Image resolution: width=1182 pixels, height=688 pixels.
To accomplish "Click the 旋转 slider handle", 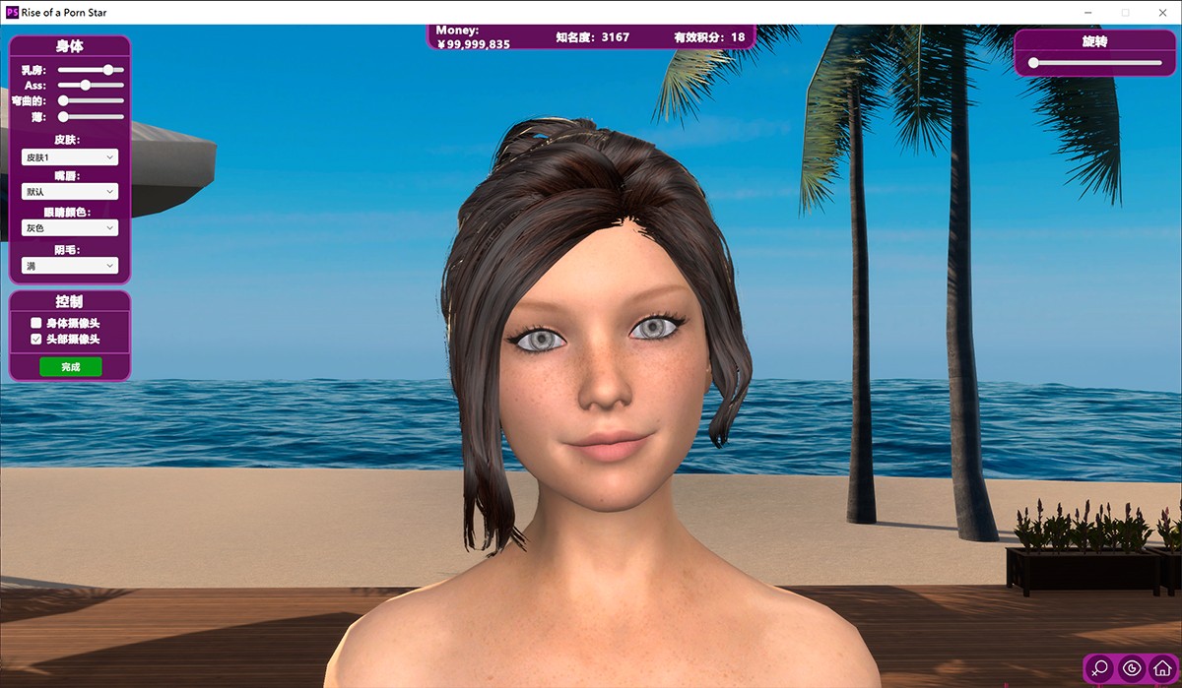I will (1033, 63).
